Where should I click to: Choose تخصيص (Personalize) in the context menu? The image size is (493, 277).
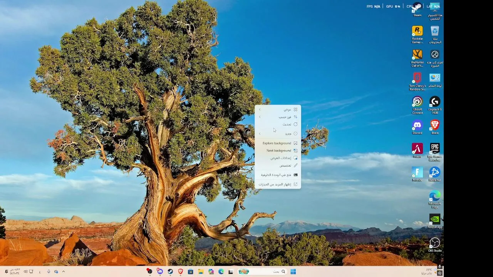(x=278, y=165)
